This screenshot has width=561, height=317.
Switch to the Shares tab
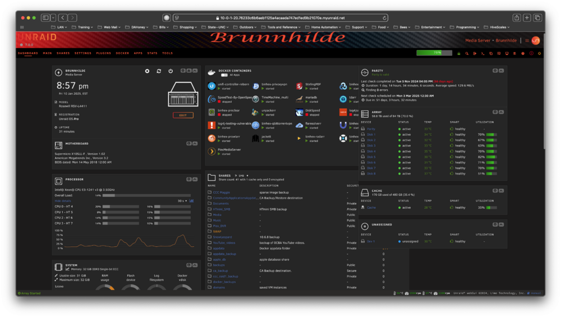pyautogui.click(x=63, y=53)
